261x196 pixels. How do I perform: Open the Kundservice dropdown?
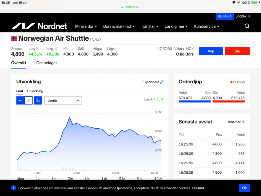pos(206,26)
